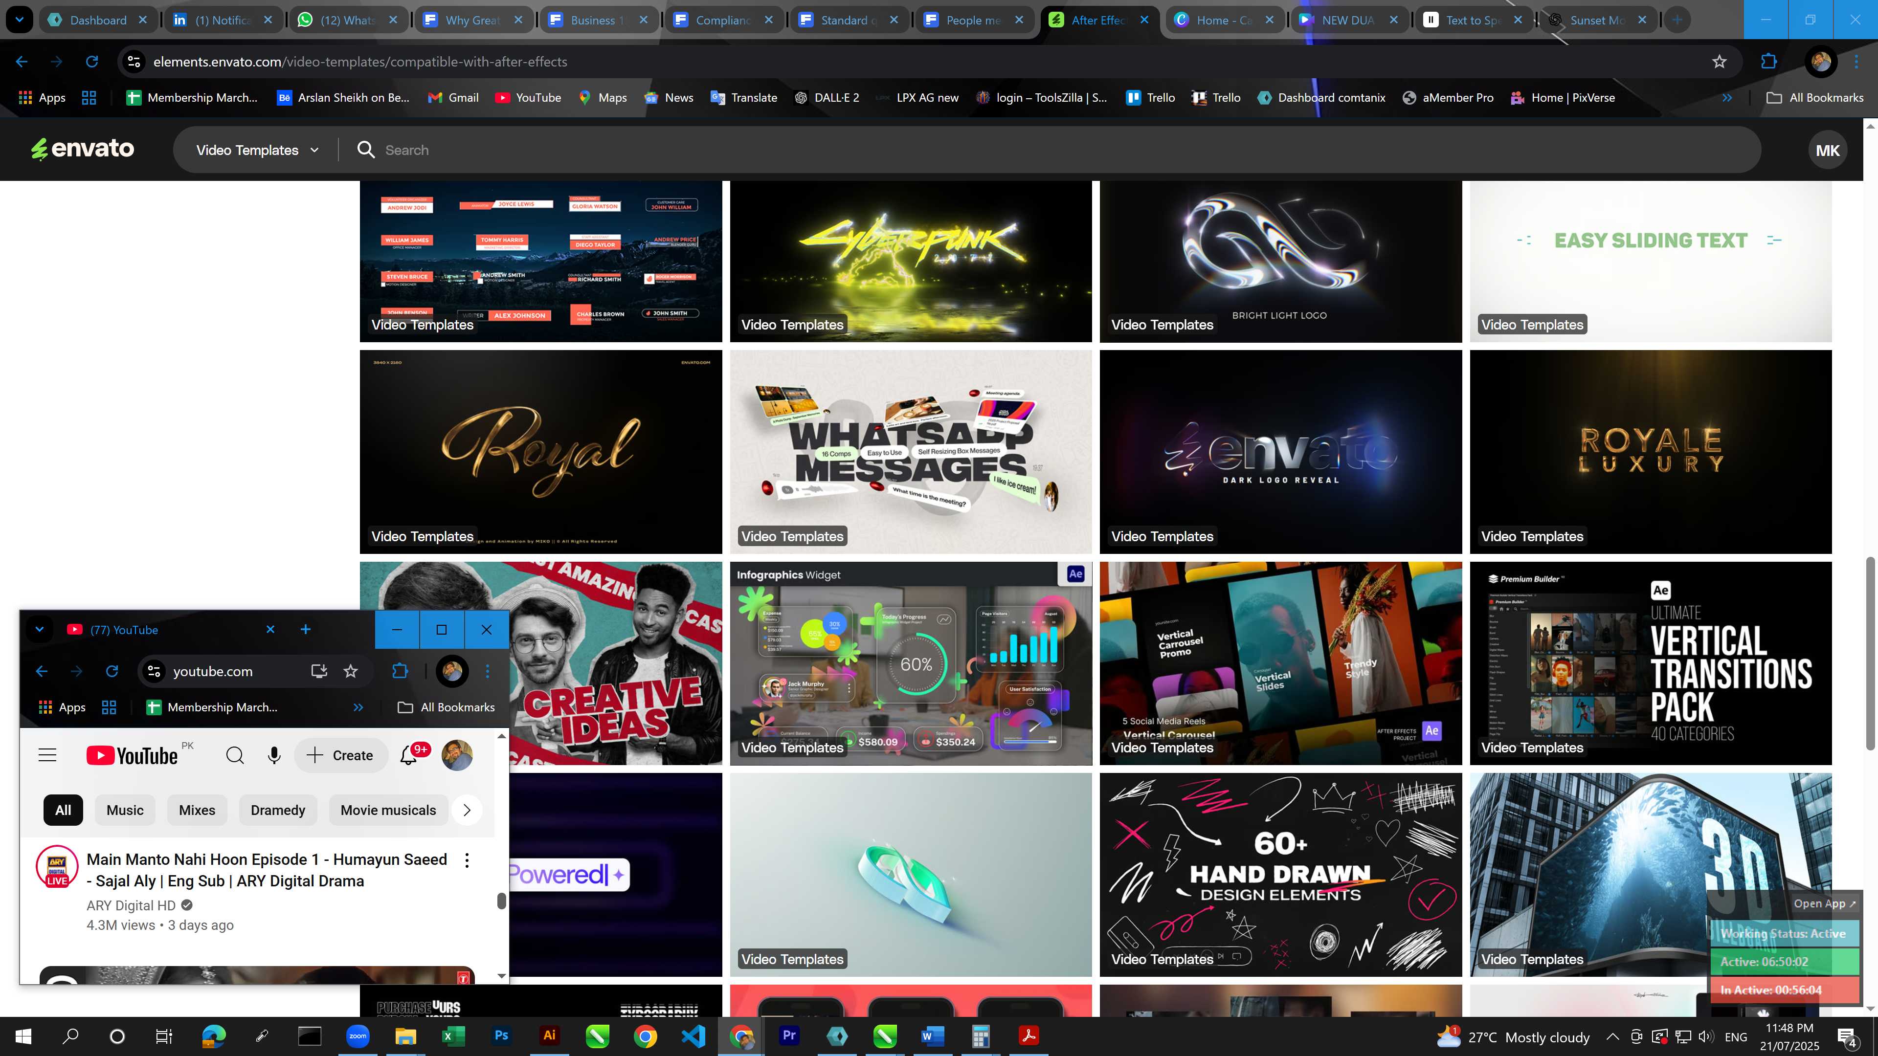Click the Envato logo in header

click(x=82, y=149)
